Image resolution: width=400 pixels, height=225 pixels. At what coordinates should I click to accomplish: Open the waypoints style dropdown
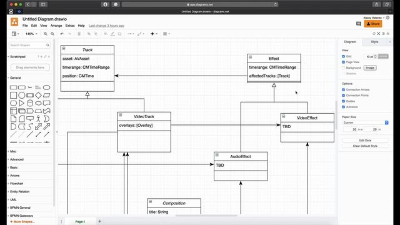(141, 34)
